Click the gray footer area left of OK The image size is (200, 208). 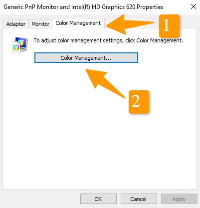coord(41,199)
